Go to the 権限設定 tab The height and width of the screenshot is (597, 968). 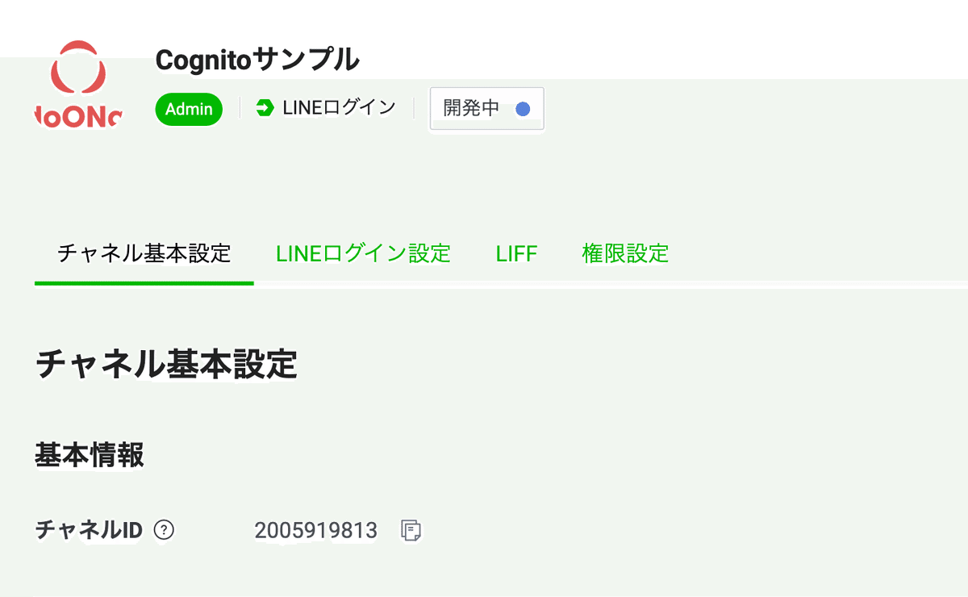[625, 253]
